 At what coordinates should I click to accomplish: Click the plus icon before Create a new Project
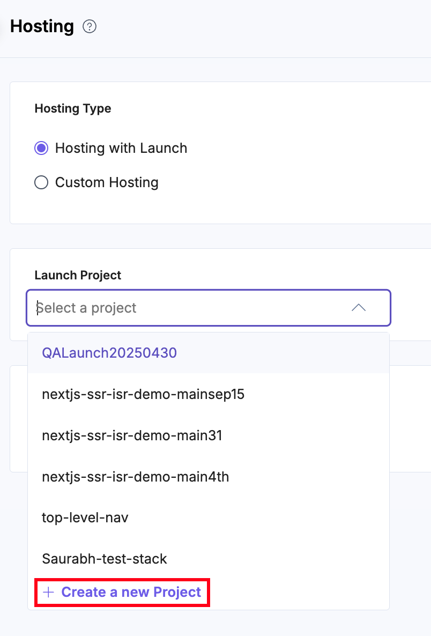pos(49,592)
